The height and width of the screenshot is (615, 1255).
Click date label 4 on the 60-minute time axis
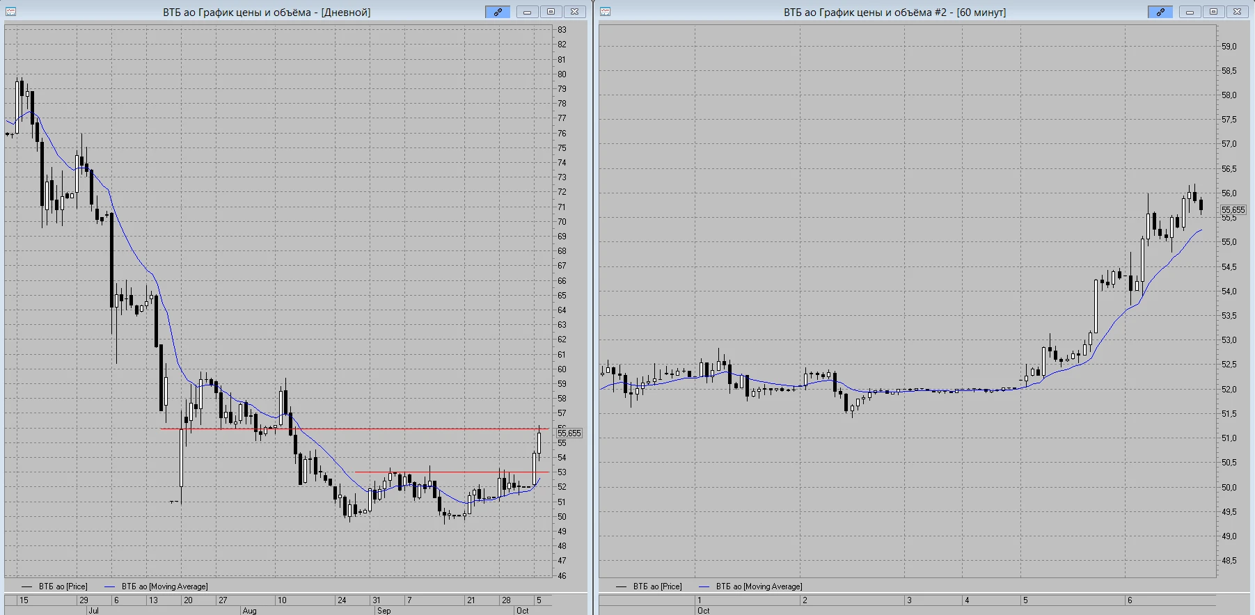pos(967,600)
